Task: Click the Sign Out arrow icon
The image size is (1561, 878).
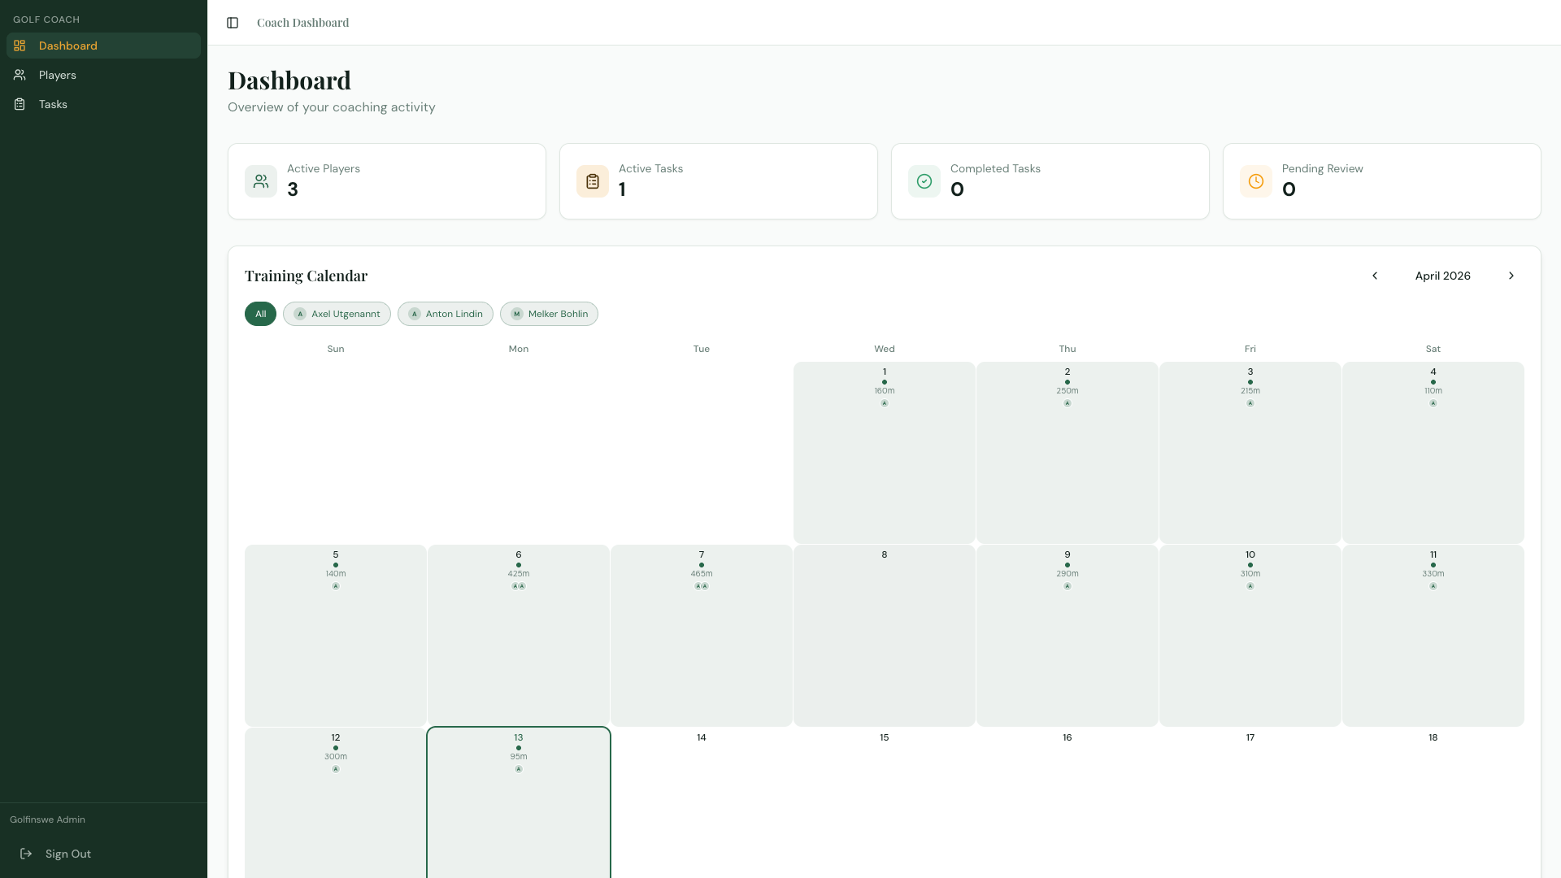Action: [x=26, y=854]
